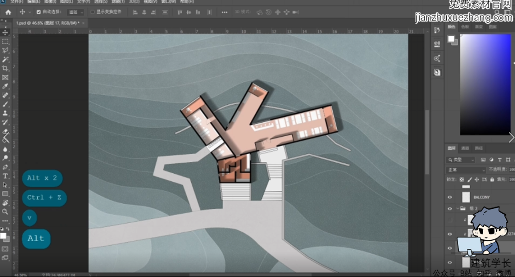Toggle Quick Mask mode icon
515x277 pixels.
click(5, 249)
